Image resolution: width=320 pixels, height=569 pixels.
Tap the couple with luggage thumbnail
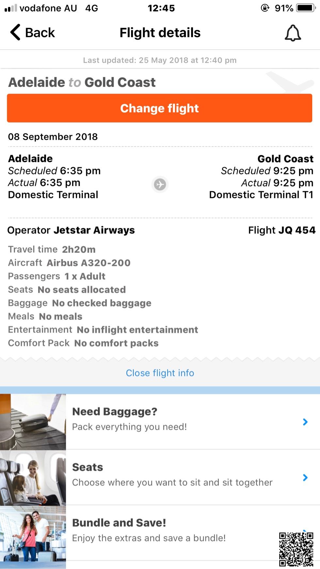[x=33, y=533]
